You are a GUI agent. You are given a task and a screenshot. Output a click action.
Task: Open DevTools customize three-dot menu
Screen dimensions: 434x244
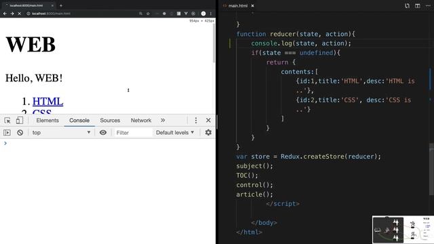point(196,121)
